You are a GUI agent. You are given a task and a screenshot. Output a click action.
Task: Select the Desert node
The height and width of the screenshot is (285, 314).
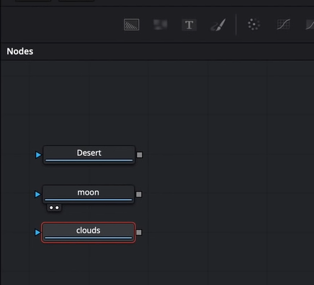[x=89, y=154]
